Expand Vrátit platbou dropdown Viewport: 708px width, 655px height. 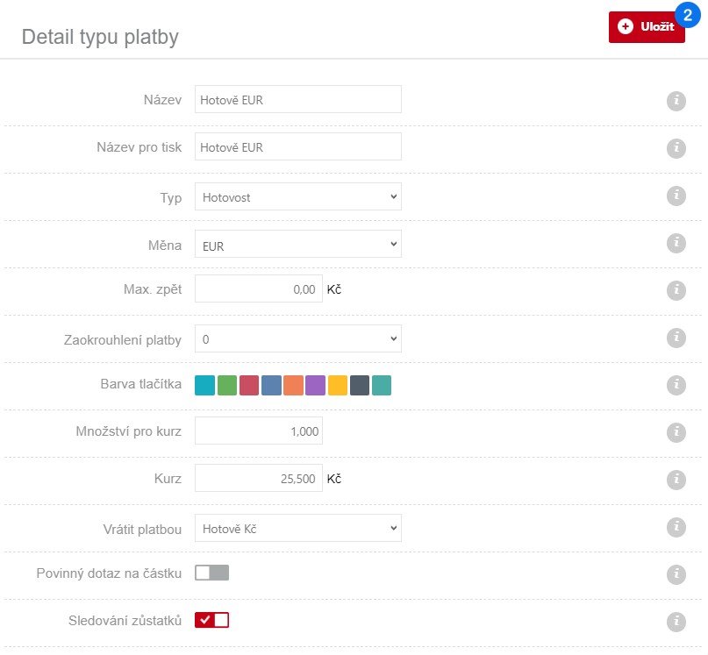tap(297, 528)
